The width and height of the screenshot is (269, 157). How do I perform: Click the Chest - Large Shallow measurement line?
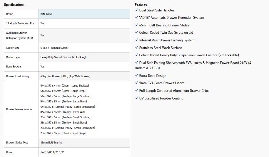[64, 86]
